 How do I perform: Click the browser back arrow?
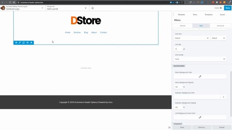(3, 3)
